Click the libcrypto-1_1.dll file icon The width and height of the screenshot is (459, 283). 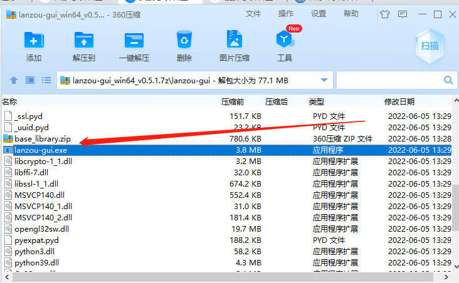8,162
